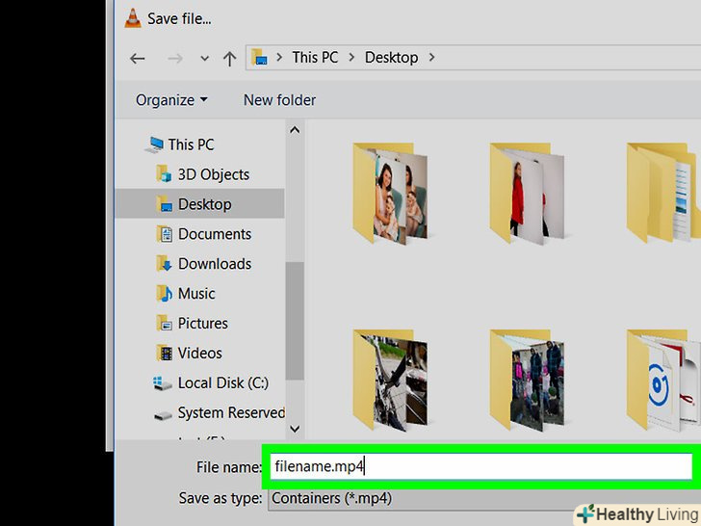Click the forward arrow navigation button
Image resolution: width=701 pixels, height=526 pixels.
175,58
